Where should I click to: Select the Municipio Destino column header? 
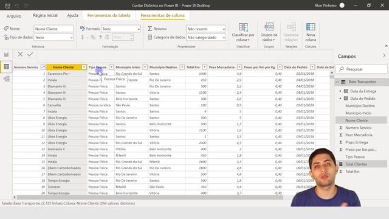tap(164, 67)
